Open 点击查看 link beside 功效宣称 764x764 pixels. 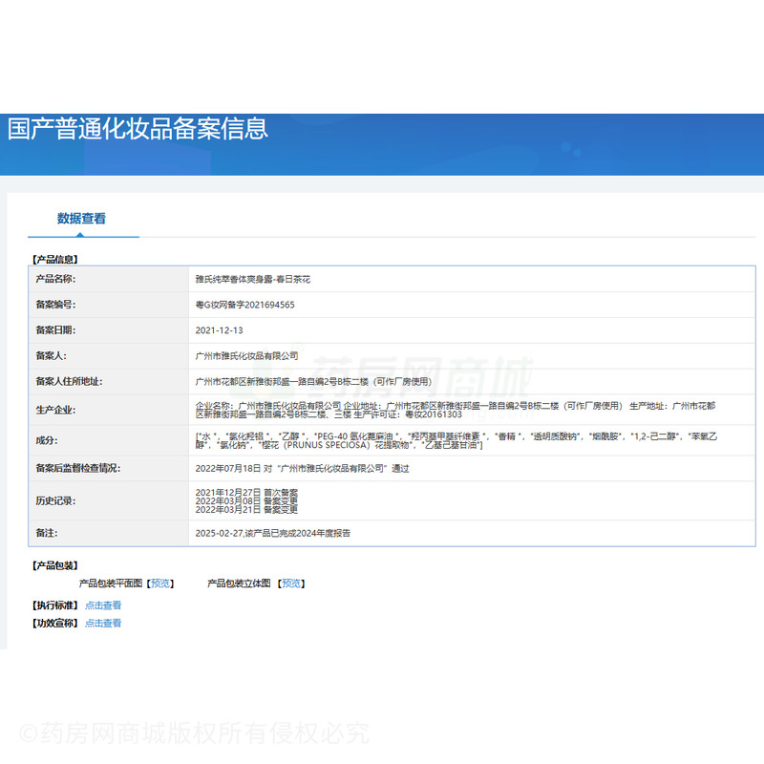pos(103,624)
